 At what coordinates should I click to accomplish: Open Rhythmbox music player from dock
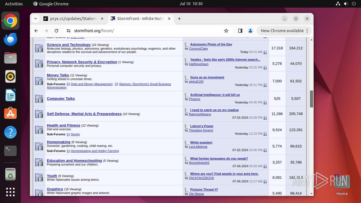pyautogui.click(x=10, y=76)
